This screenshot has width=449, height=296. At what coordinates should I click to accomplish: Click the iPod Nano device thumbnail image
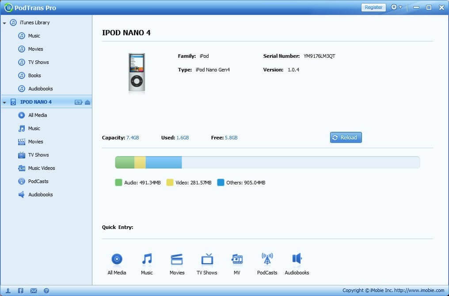(x=137, y=72)
